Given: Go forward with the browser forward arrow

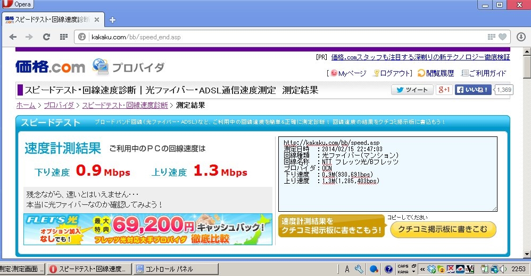Looking at the screenshot, I should [29, 37].
